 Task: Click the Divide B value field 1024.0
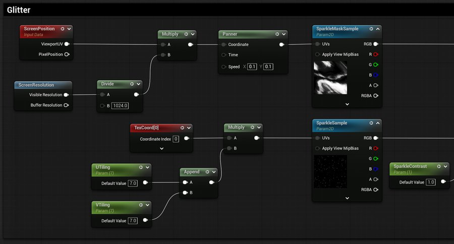pyautogui.click(x=120, y=106)
